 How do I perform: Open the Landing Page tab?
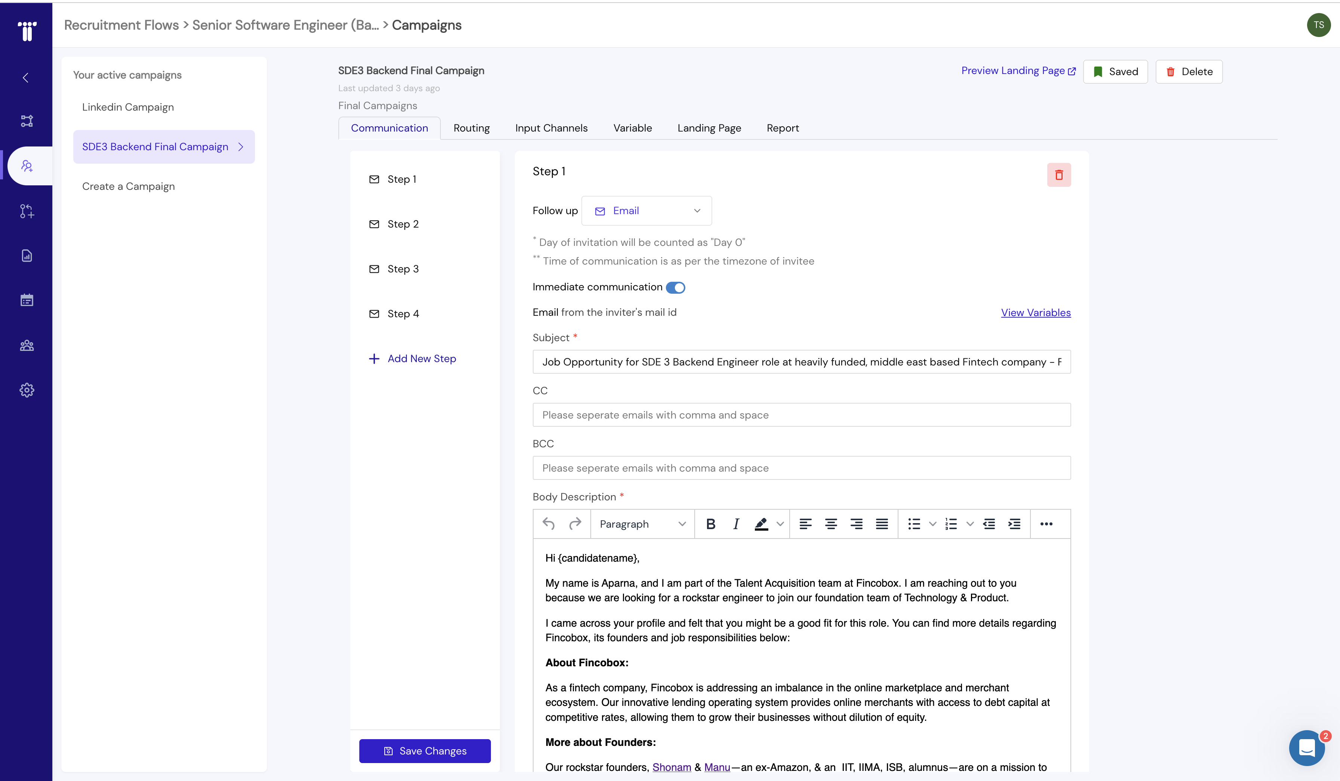(709, 128)
